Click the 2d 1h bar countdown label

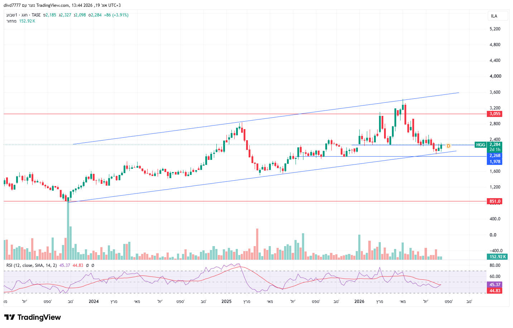[x=495, y=150]
